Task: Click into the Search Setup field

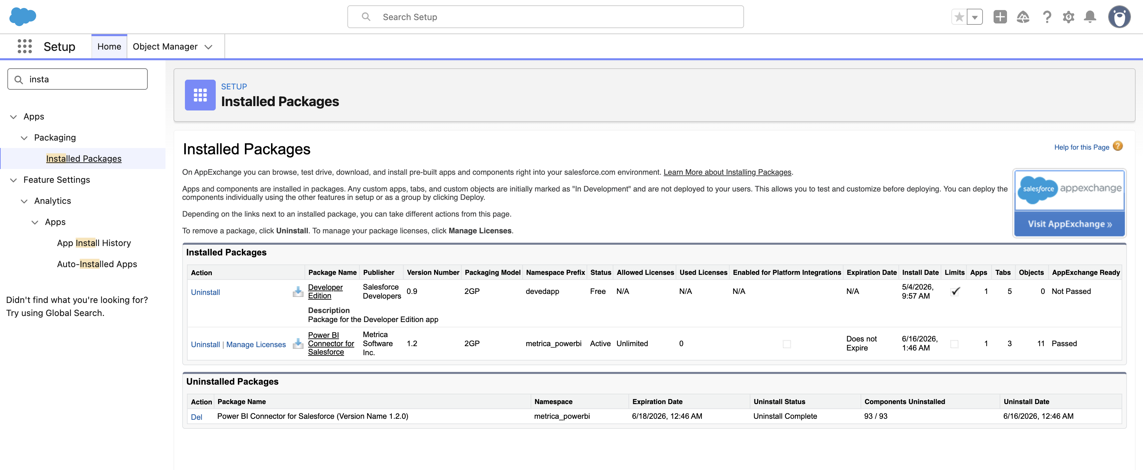Action: [x=545, y=17]
